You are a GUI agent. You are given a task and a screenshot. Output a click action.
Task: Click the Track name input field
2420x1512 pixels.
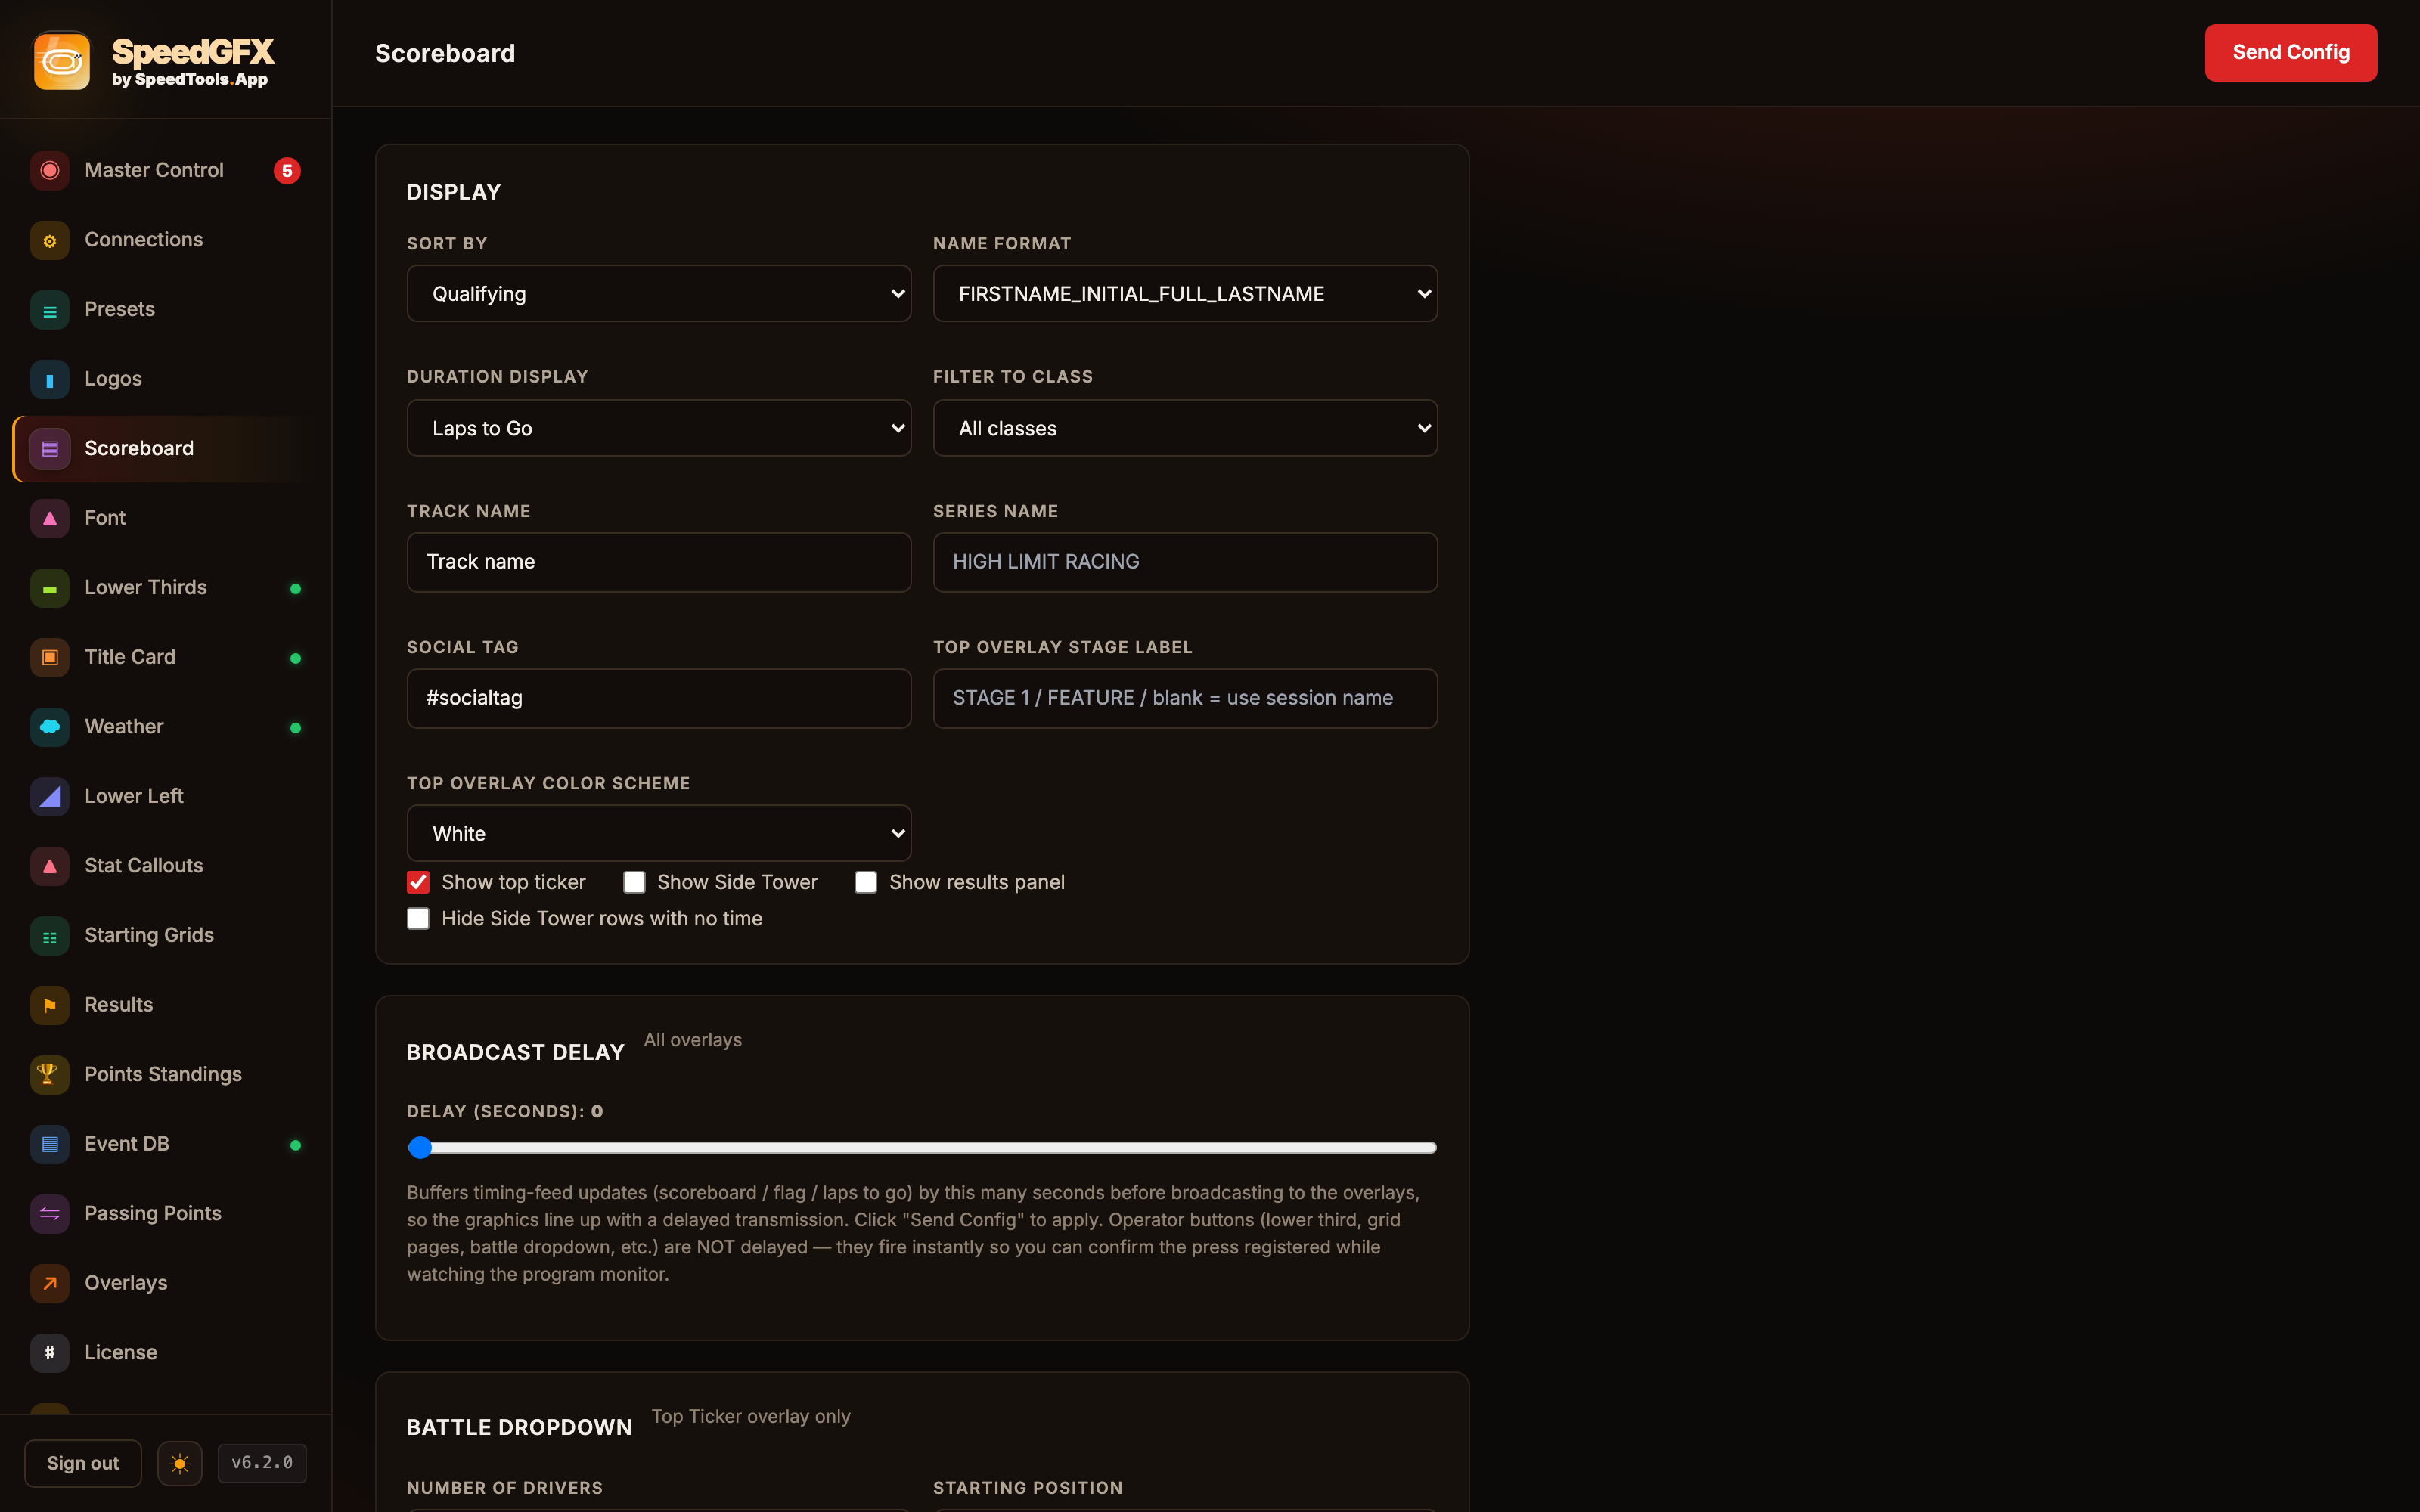pos(659,562)
